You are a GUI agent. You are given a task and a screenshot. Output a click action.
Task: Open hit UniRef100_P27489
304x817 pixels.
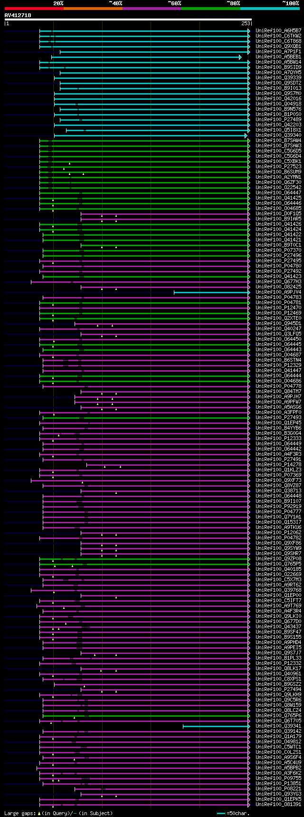(x=278, y=119)
